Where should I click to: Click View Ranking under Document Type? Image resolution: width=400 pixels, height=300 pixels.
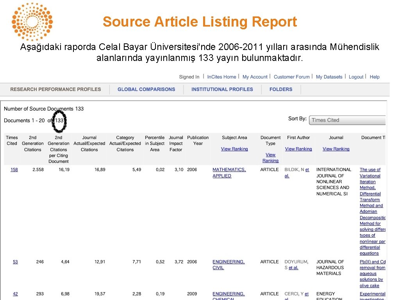(x=270, y=158)
